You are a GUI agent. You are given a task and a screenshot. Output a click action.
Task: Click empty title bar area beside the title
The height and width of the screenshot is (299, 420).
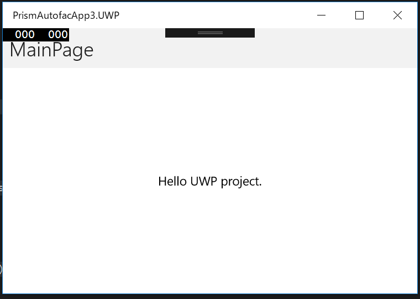click(221, 15)
